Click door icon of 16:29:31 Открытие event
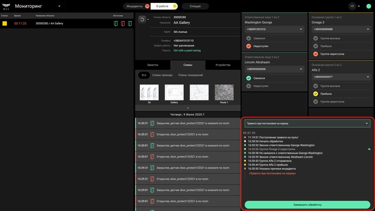 [152, 179]
